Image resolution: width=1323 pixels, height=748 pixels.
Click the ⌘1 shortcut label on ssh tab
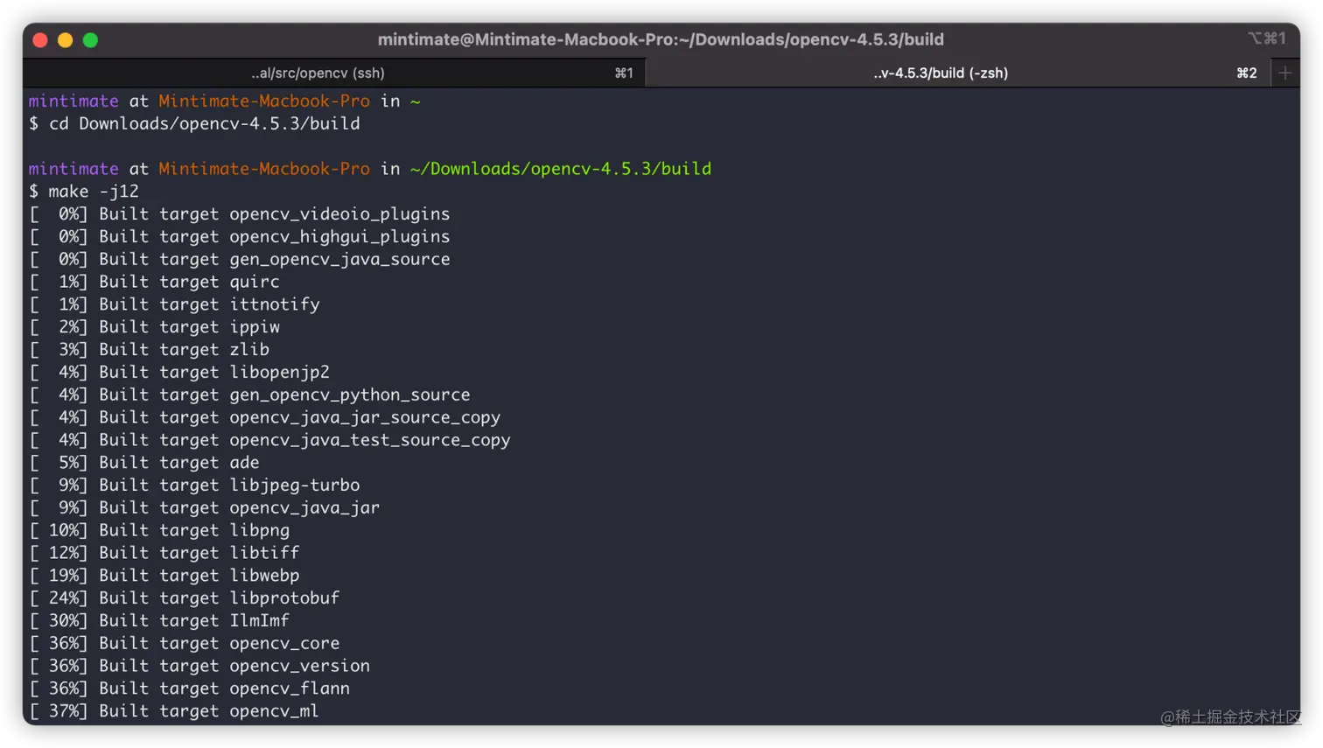[624, 73]
